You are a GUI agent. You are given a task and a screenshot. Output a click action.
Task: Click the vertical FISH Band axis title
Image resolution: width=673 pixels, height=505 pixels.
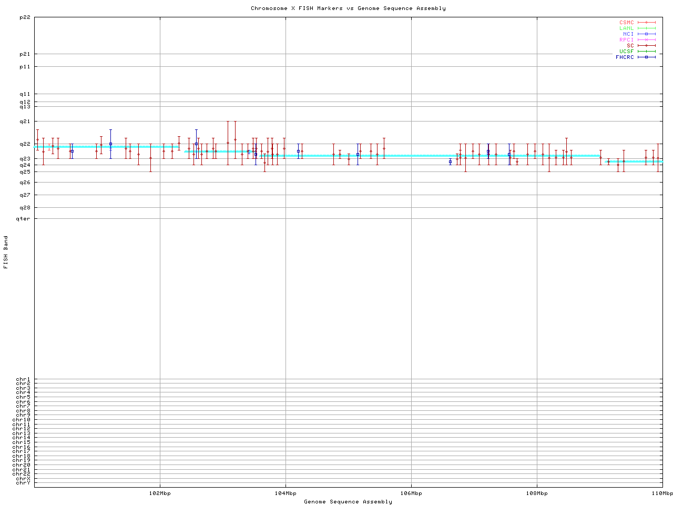(x=6, y=252)
